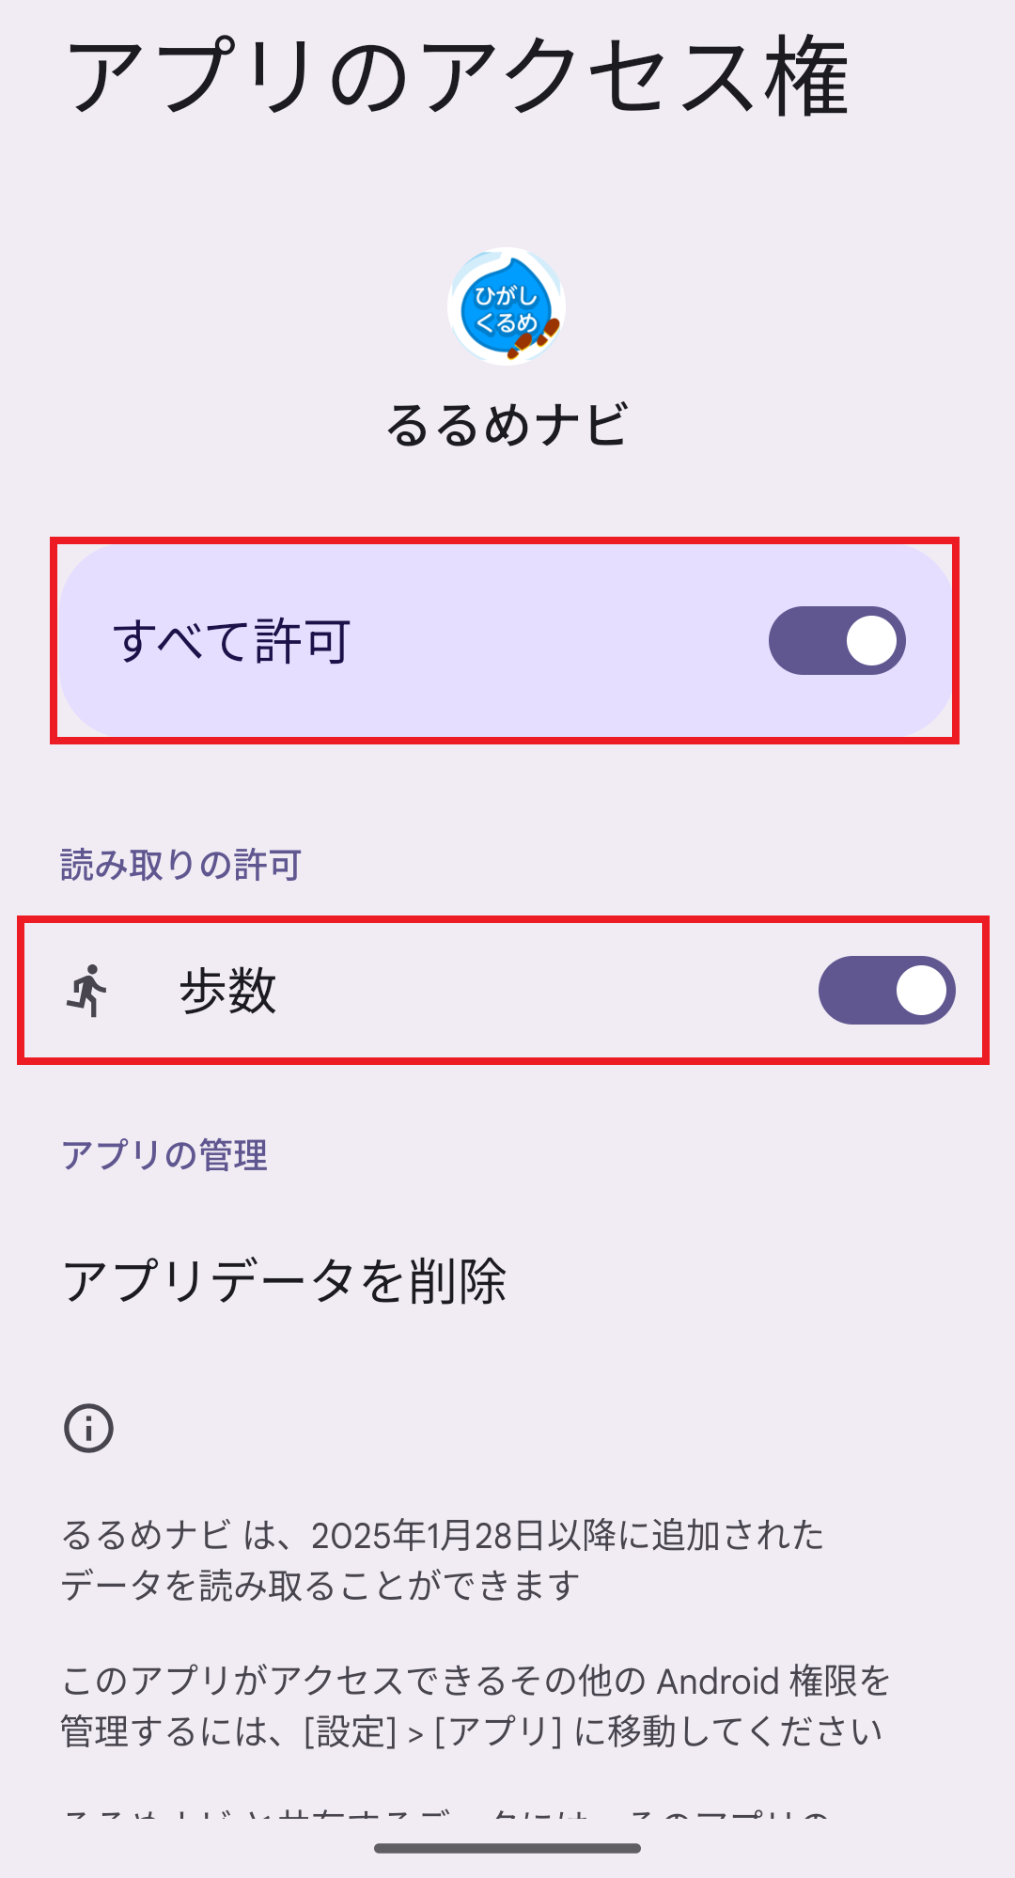
Task: Click the アプリのアクセス権 page title
Action: [x=457, y=77]
